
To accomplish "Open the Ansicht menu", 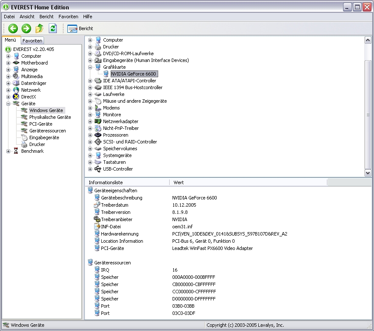I will tap(27, 17).
